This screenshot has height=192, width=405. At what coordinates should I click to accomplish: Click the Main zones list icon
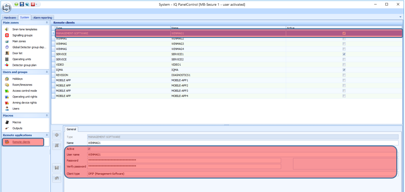(x=7, y=41)
